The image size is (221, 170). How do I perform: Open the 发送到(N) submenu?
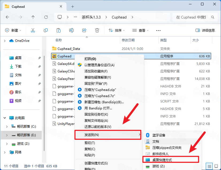[108, 135]
